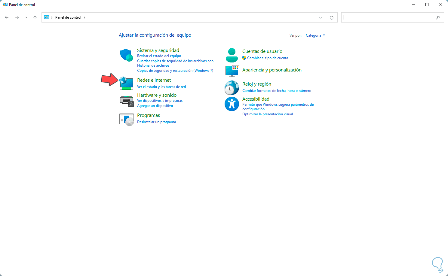Open the Cuentas de usuario person icon

[x=232, y=55]
